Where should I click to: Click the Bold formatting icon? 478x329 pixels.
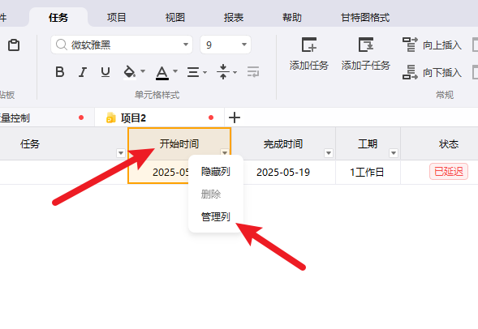click(x=60, y=72)
